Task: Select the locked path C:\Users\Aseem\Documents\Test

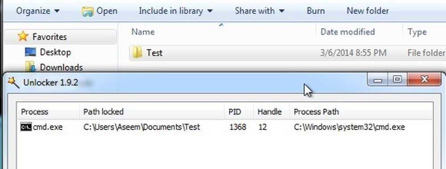Action: click(x=142, y=127)
